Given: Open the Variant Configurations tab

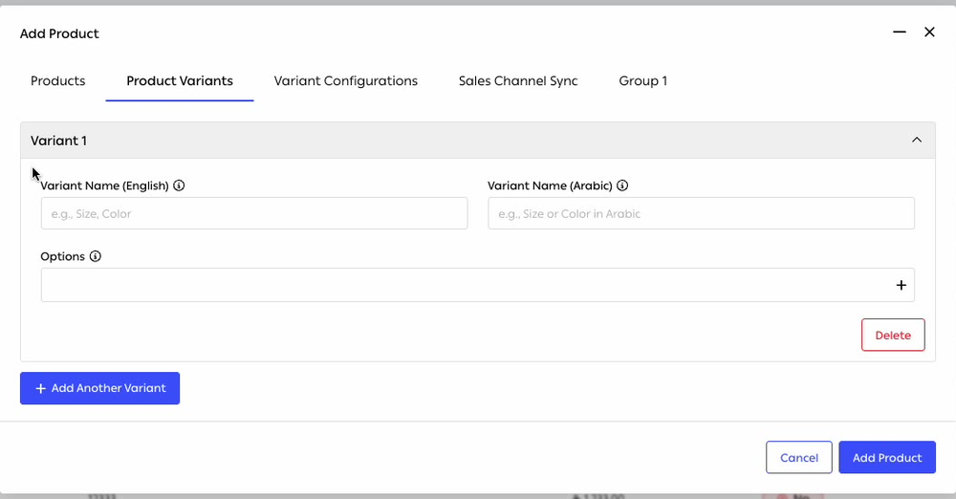Looking at the screenshot, I should (346, 81).
